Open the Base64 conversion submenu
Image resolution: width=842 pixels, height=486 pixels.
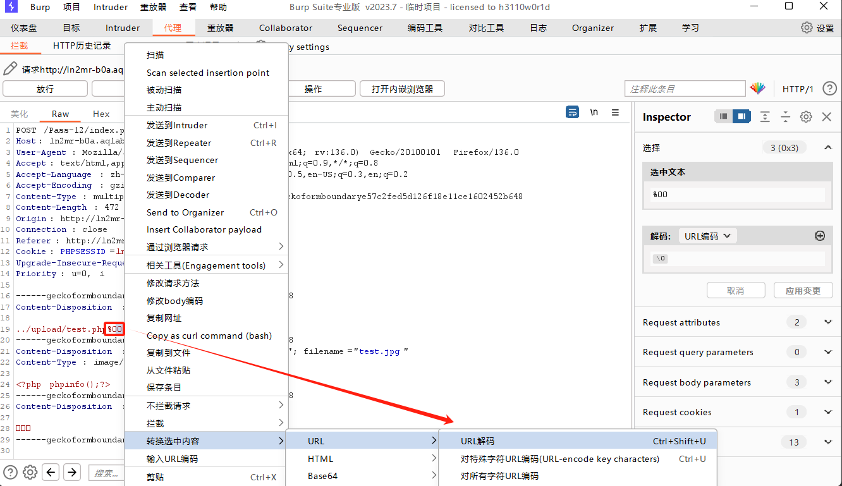point(362,476)
